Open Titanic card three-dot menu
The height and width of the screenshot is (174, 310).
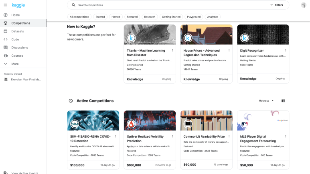(x=172, y=50)
